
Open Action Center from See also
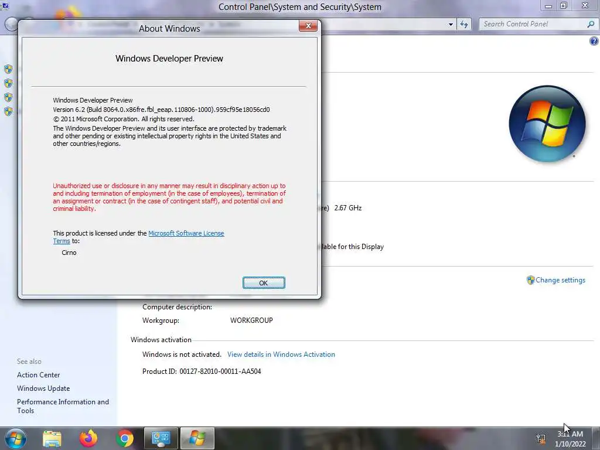38,374
